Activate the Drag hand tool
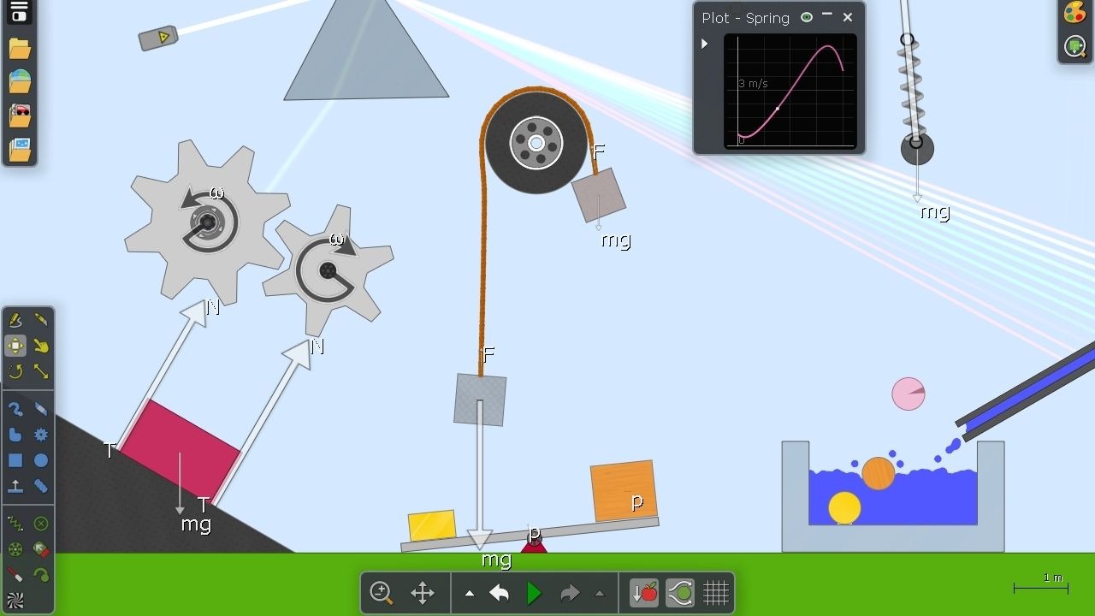The image size is (1095, 616). point(41,346)
